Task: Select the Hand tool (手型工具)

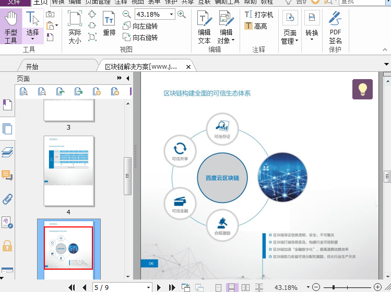Action: coord(11,27)
